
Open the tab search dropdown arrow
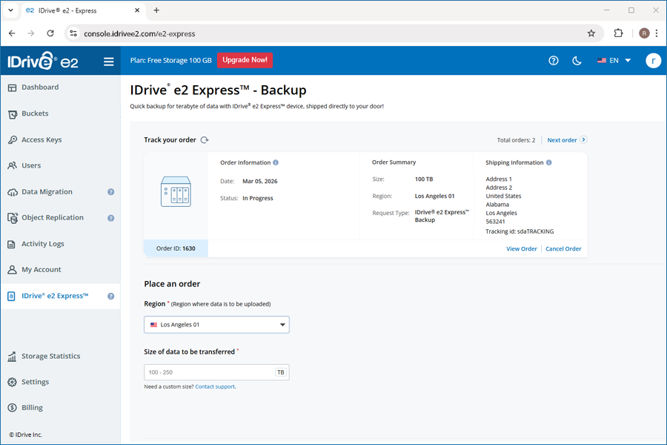click(x=10, y=10)
